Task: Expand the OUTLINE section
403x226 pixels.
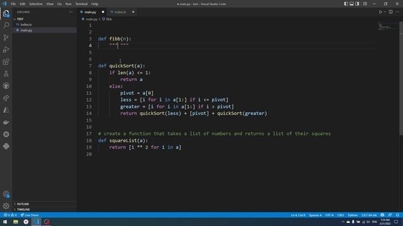Action: (x=44, y=204)
